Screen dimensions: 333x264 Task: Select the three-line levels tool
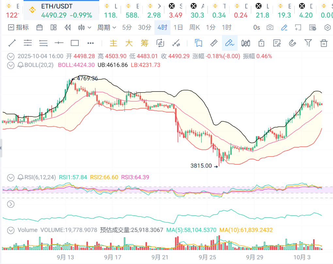(43, 43)
